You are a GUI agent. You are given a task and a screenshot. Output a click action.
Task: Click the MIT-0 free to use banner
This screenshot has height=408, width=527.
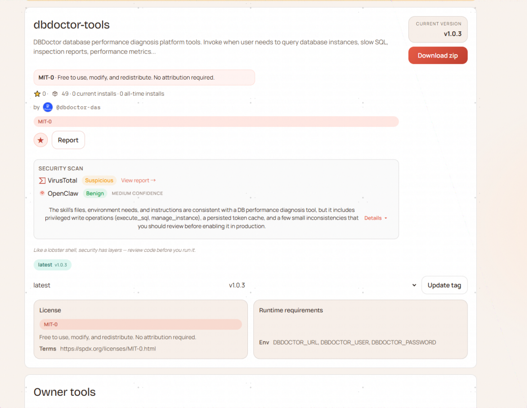pyautogui.click(x=144, y=78)
